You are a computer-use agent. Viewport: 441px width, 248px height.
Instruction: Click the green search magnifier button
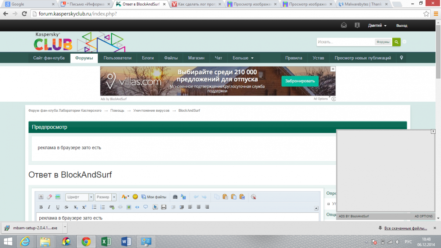coord(396,42)
